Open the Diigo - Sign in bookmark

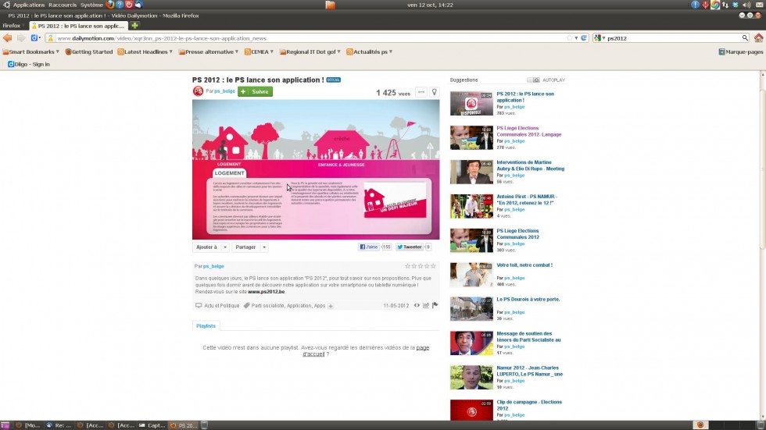(29, 64)
